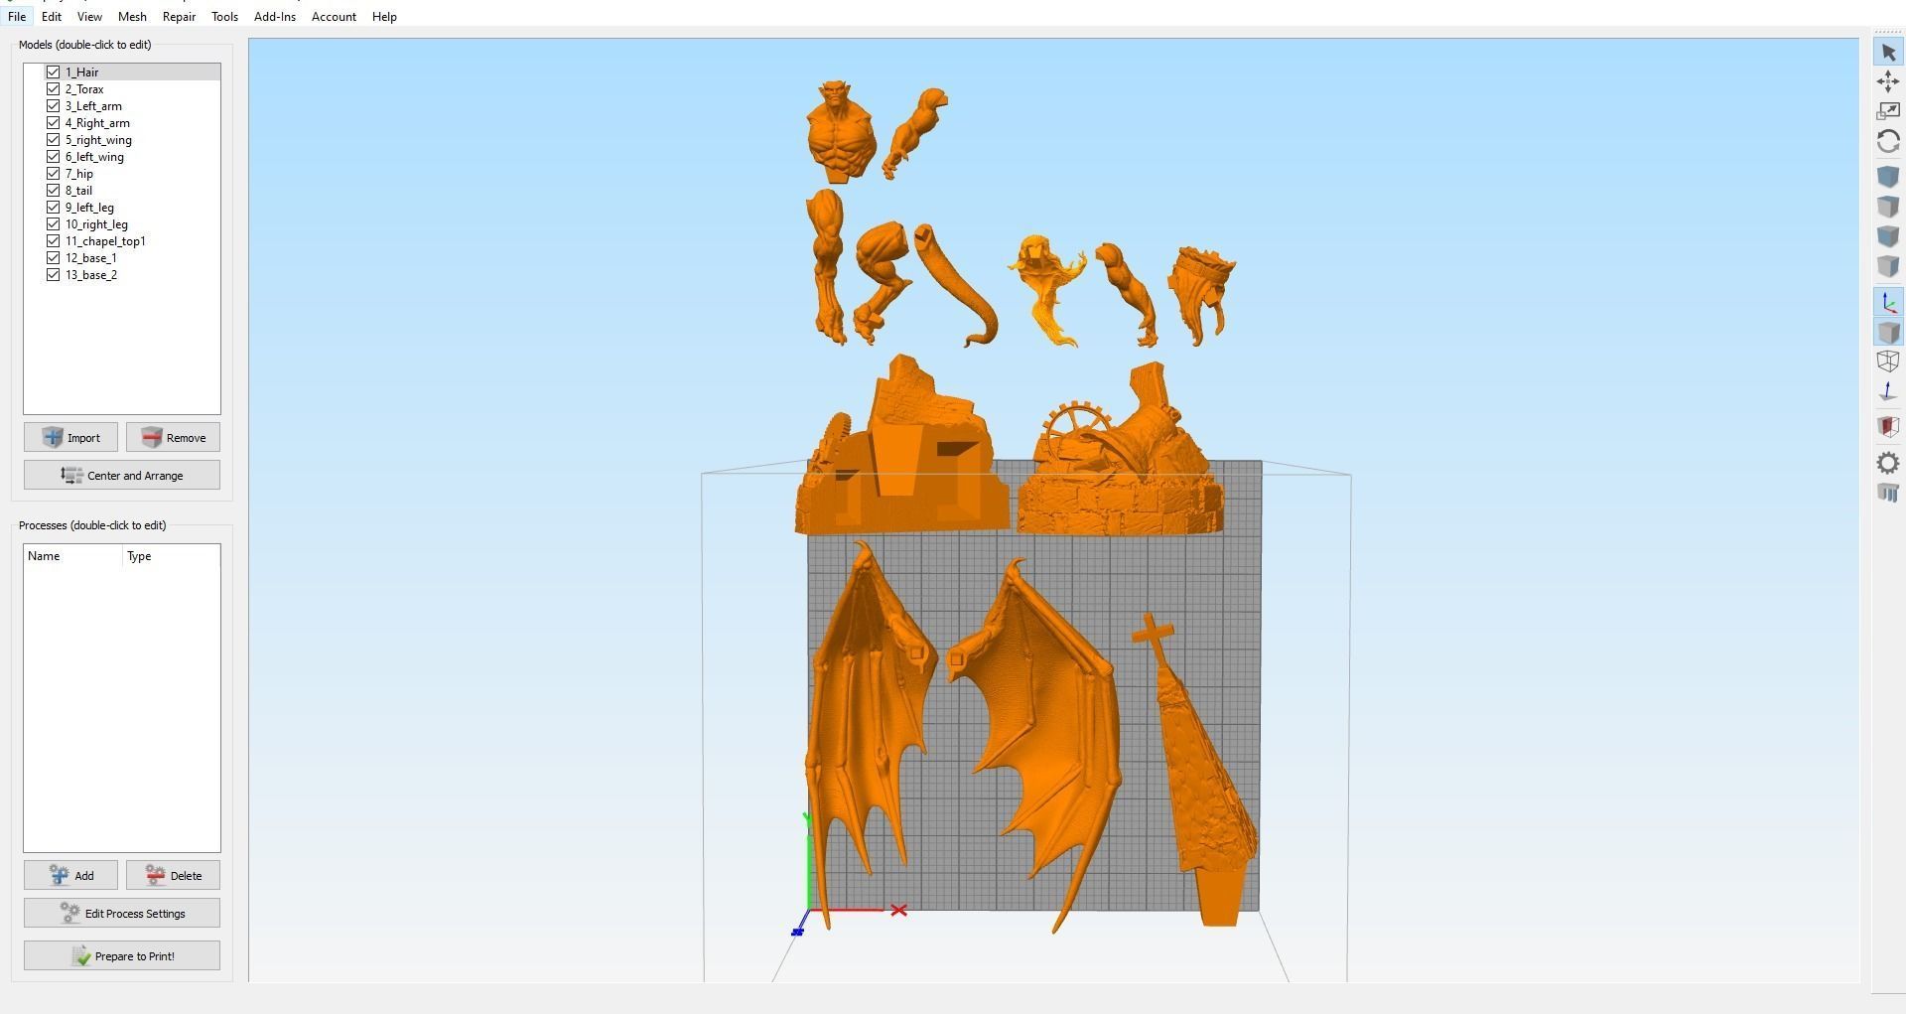Activate the rotate models tool
Viewport: 1906px width, 1014px height.
[1888, 141]
